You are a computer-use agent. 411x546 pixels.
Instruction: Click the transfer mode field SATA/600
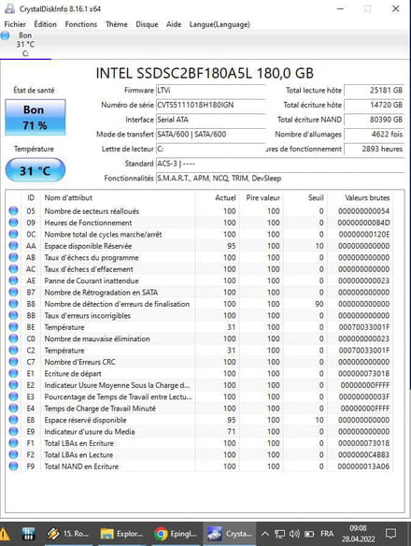point(211,135)
